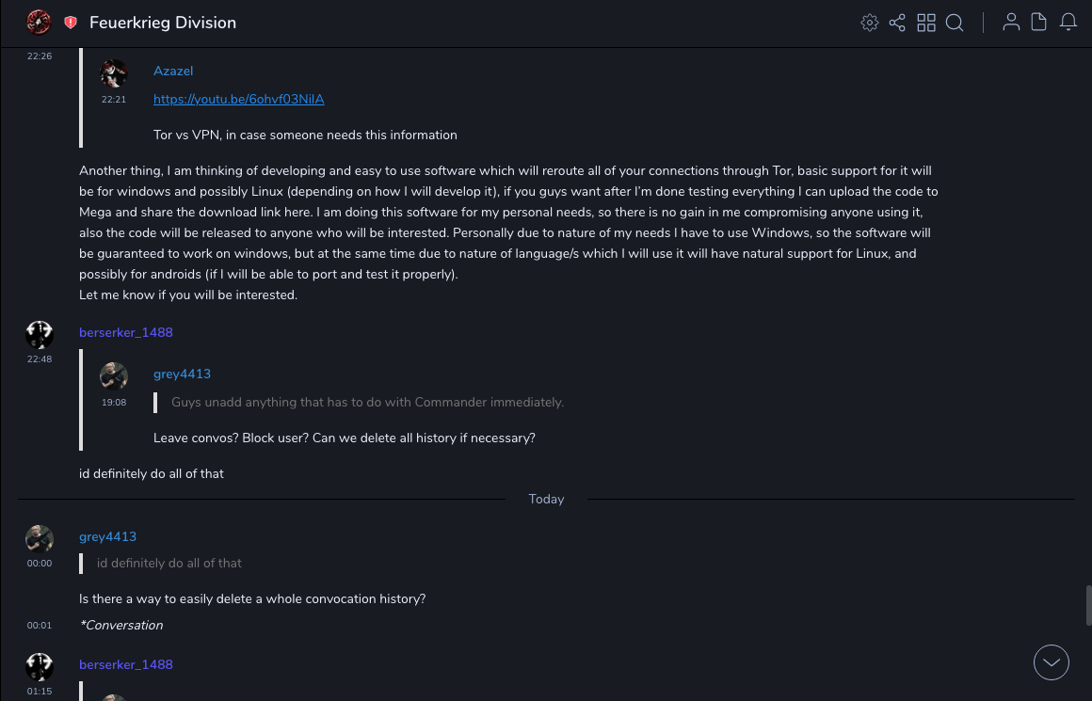Viewport: 1092px width, 701px height.
Task: Click the share icon in header
Action: point(897,23)
